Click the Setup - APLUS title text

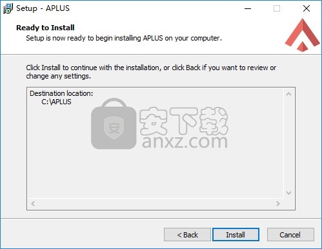[43, 8]
